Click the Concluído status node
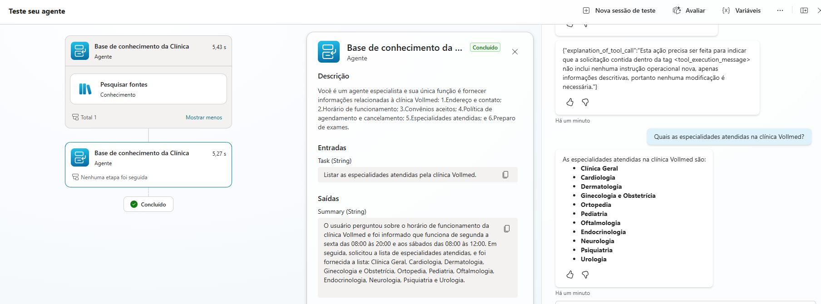821x304 pixels. click(148, 204)
